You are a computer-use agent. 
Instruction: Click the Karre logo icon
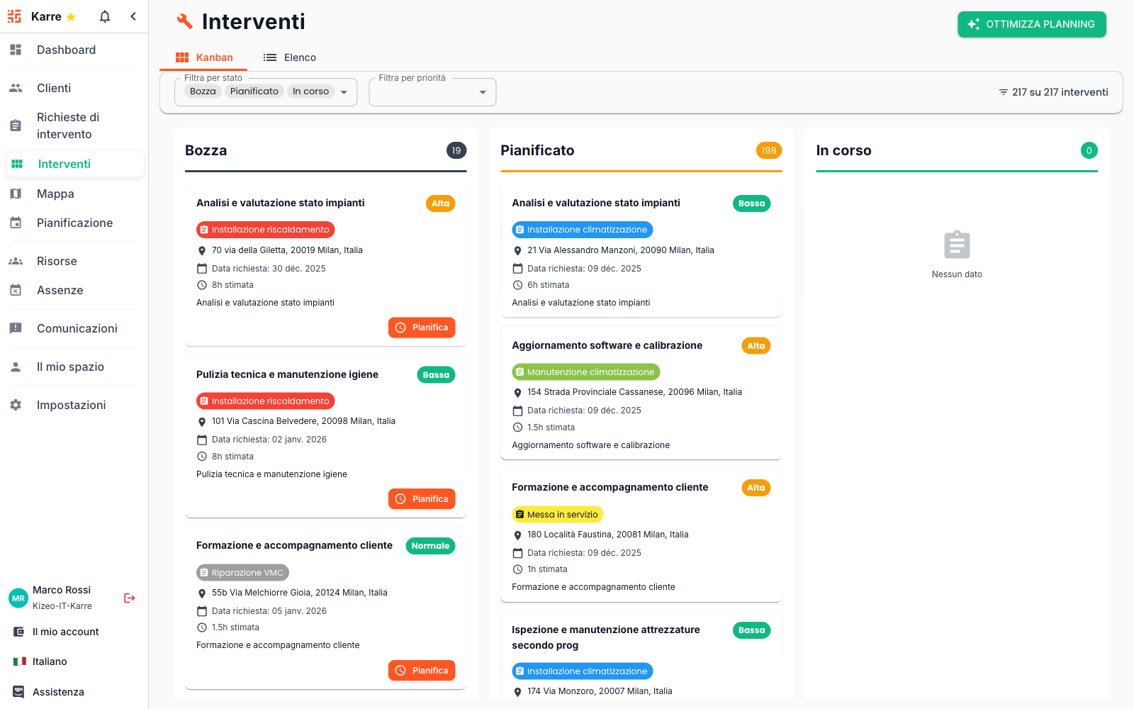click(x=14, y=16)
